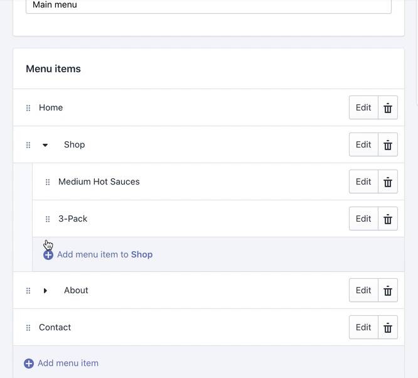The height and width of the screenshot is (378, 418).
Task: Click the Main menu title field
Action: click(208, 6)
